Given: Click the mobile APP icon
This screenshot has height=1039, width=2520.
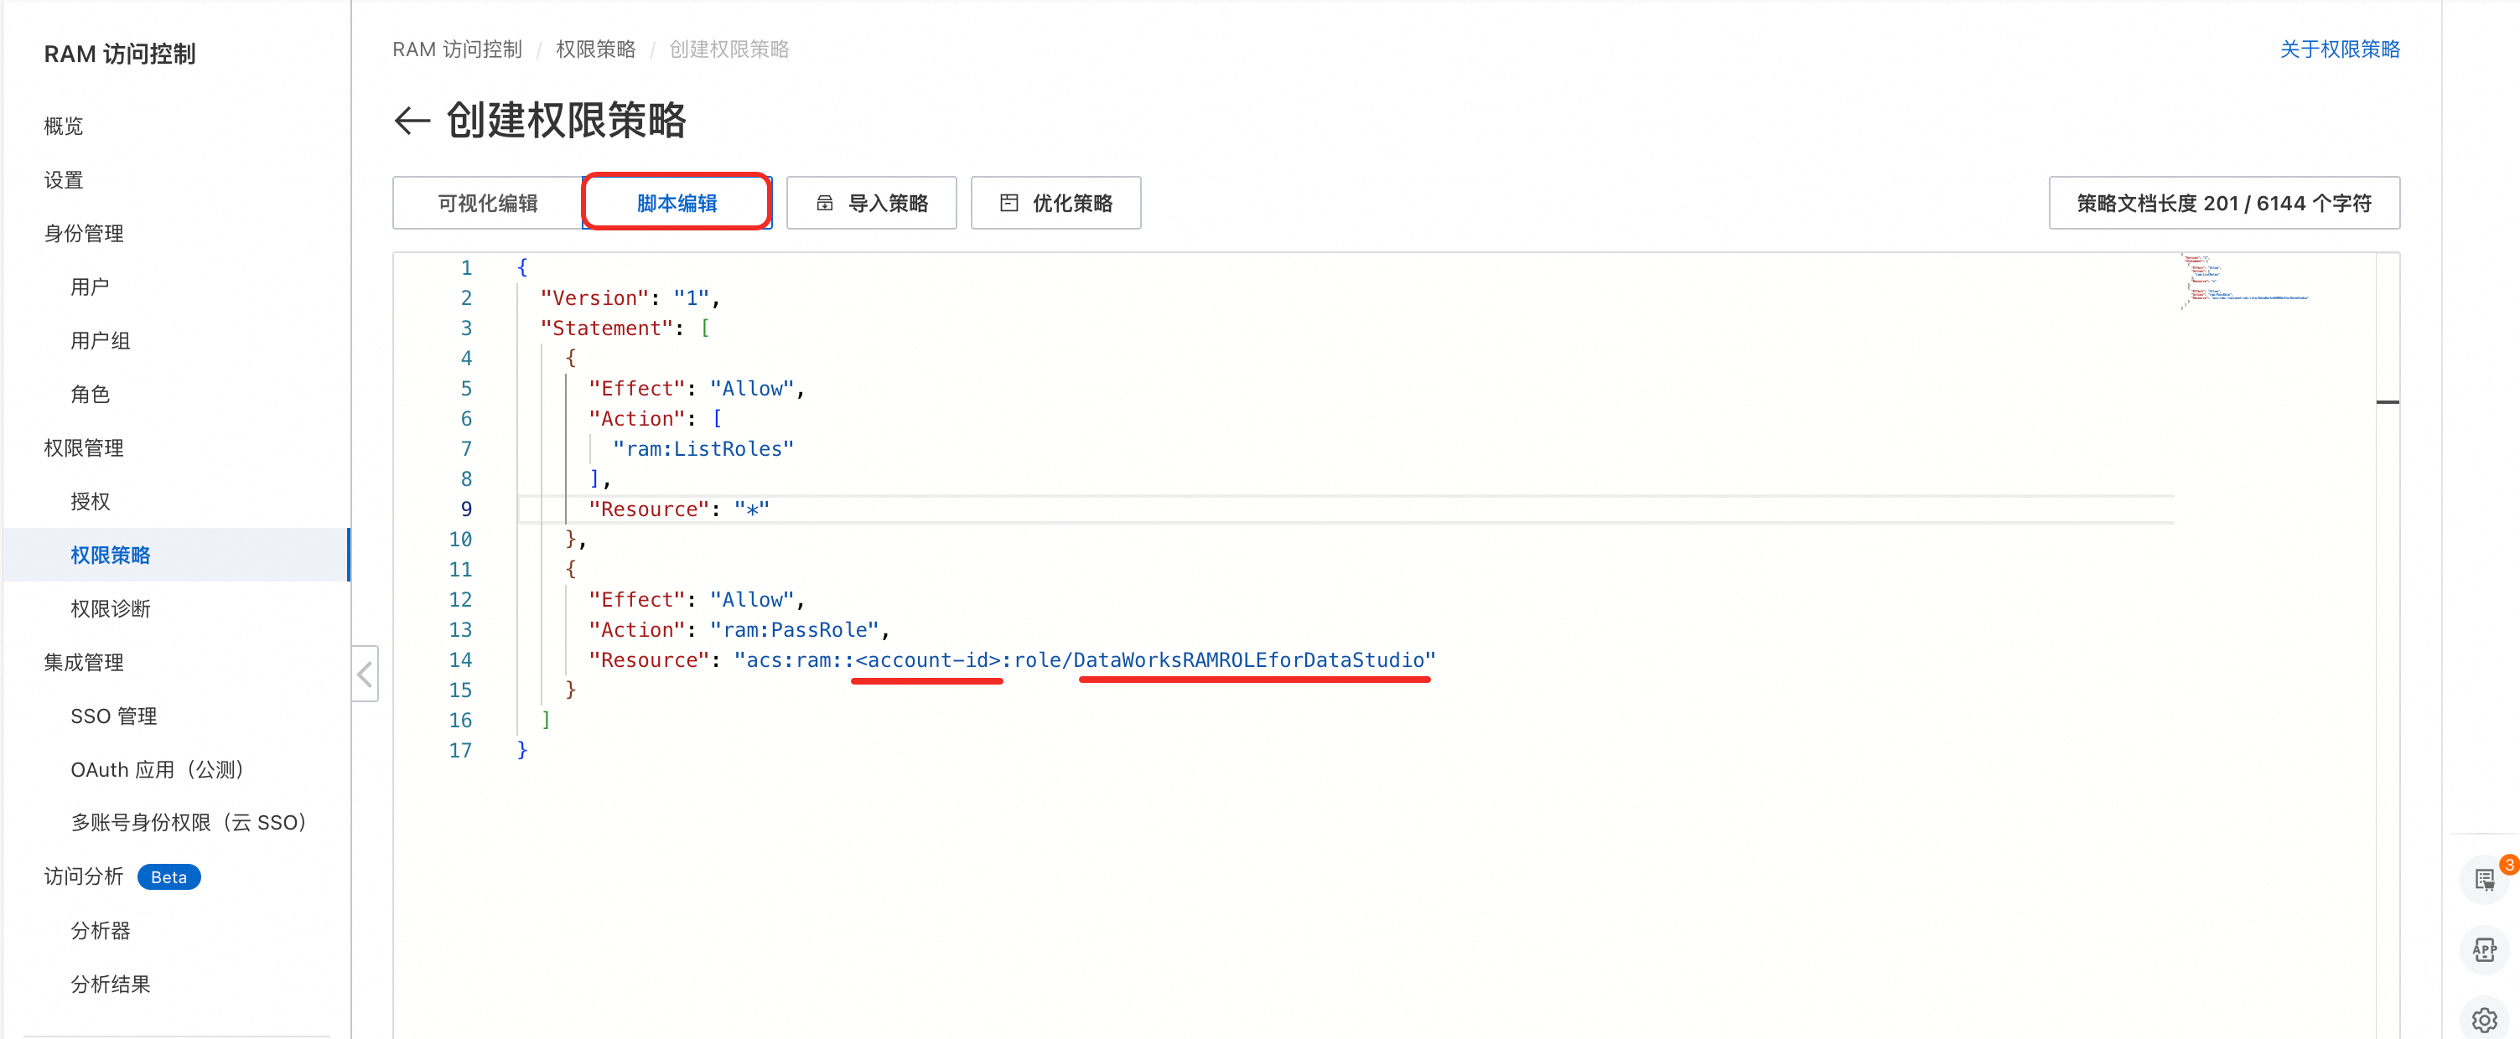Looking at the screenshot, I should 2484,950.
